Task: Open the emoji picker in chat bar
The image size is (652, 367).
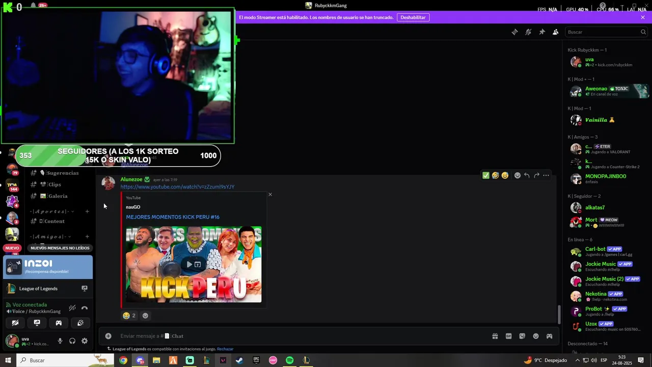Action: click(536, 336)
